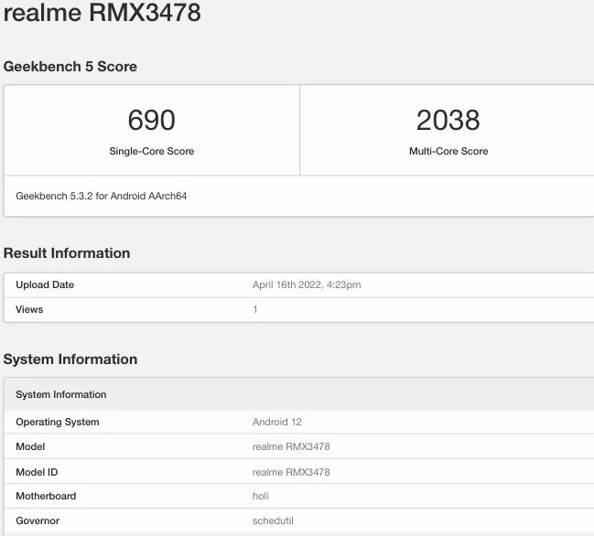
Task: Select the Geekbench 5 Score heading
Action: coord(70,67)
